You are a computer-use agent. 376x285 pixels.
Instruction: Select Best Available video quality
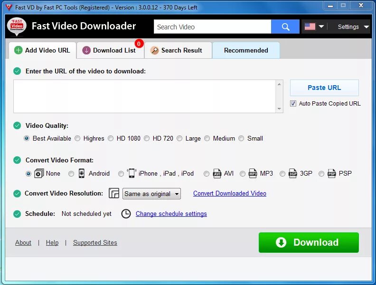(x=27, y=138)
